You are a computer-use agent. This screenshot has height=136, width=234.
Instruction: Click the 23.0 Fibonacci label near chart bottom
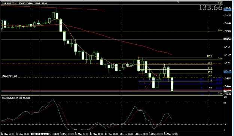pos(220,94)
